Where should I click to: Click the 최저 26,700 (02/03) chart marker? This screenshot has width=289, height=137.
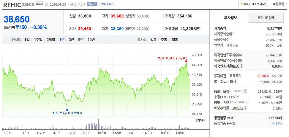coord(67,110)
